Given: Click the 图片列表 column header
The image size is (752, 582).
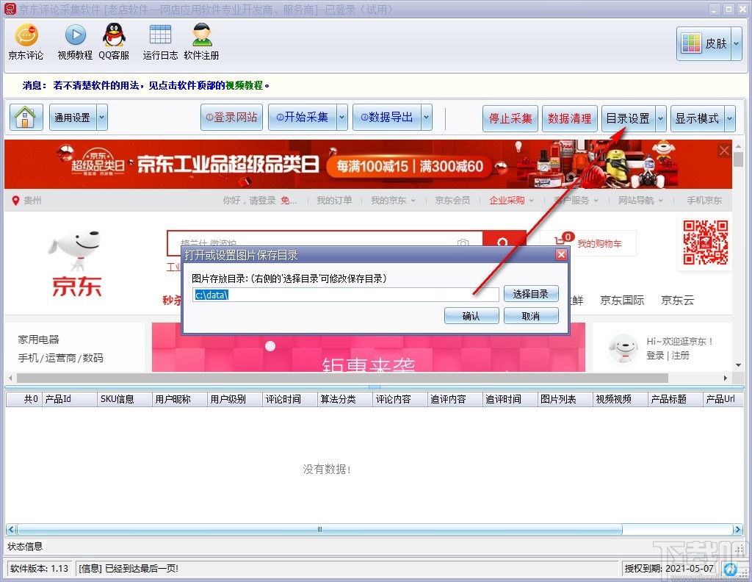Looking at the screenshot, I should pos(565,399).
